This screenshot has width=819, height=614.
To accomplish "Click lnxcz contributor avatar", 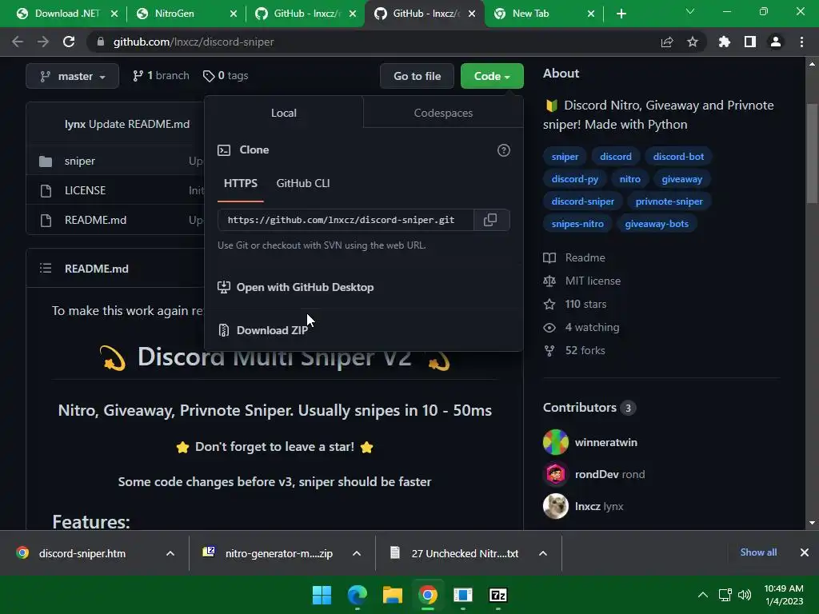I will 556,506.
